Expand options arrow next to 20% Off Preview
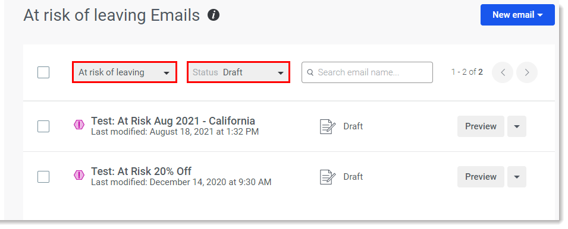The image size is (568, 229). click(517, 177)
